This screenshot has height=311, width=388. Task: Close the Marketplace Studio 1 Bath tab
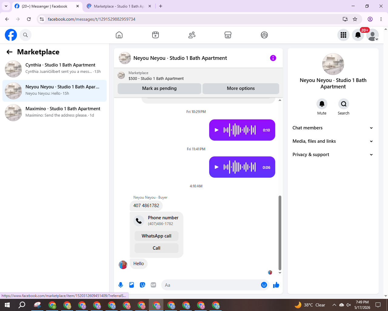(x=149, y=6)
